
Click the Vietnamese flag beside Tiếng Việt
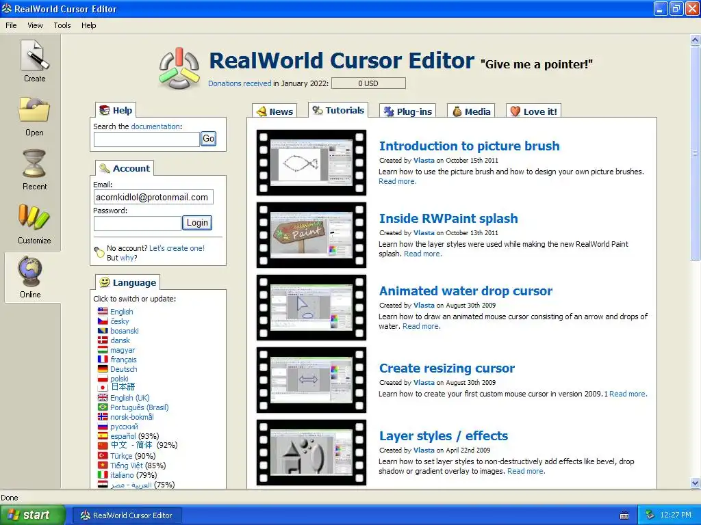coord(103,465)
